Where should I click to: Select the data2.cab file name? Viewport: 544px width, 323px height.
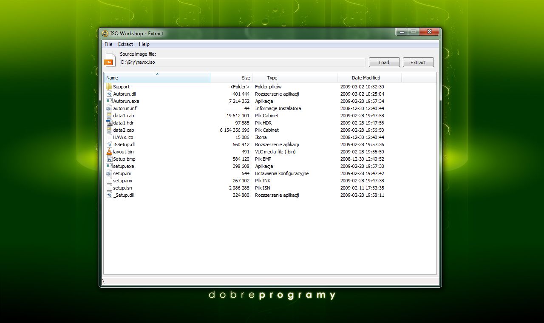tap(124, 130)
